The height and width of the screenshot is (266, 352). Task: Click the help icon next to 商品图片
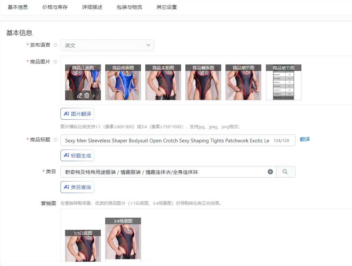pyautogui.click(x=55, y=62)
